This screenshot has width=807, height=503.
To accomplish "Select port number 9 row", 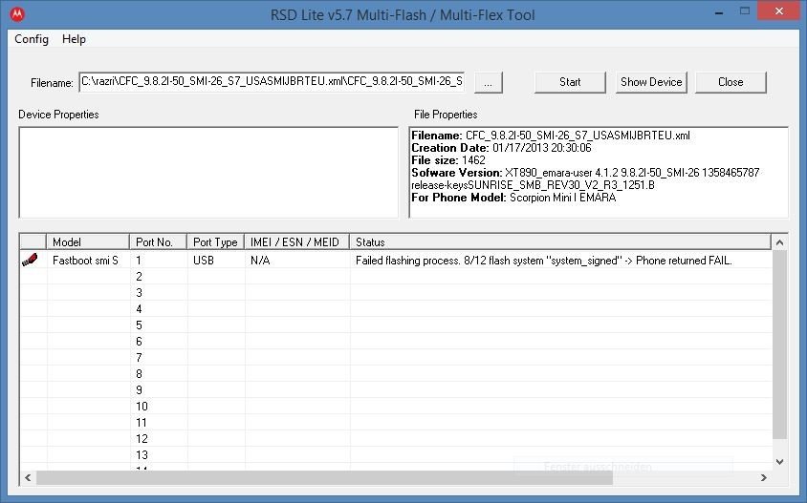I will click(395, 390).
